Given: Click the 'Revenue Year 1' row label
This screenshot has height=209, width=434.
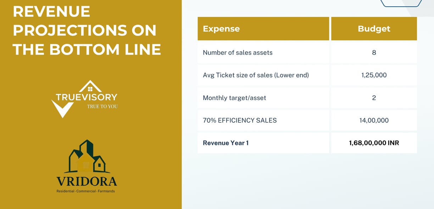Looking at the screenshot, I should 226,143.
